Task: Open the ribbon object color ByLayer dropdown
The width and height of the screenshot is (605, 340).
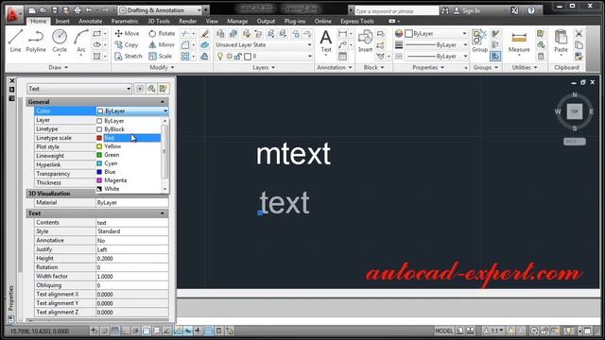Action: 436,34
